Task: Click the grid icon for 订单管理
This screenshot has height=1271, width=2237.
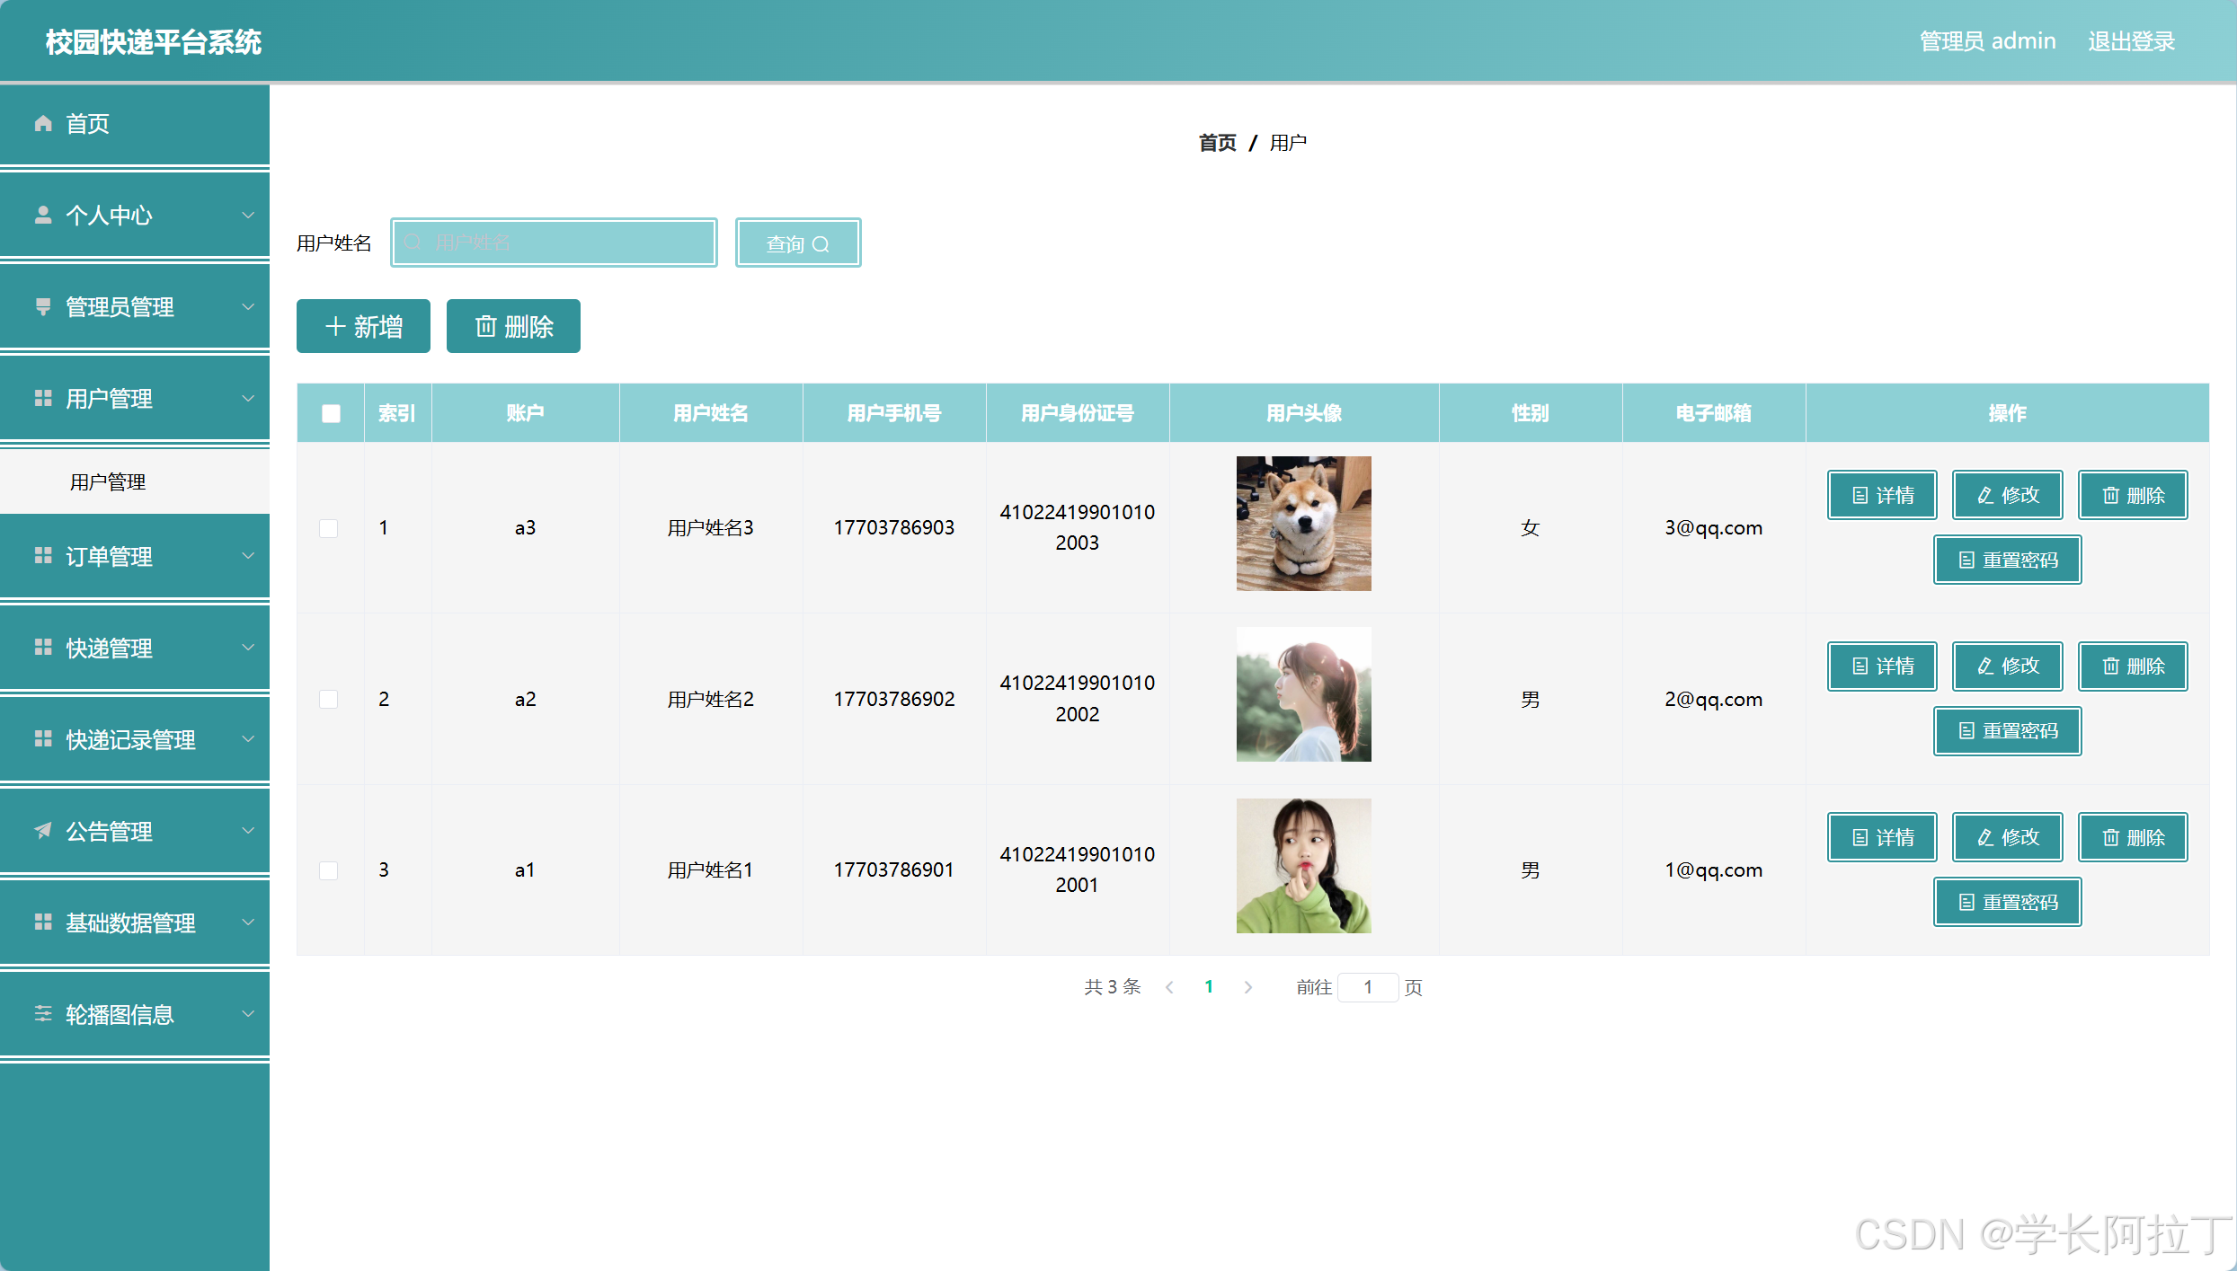Action: [x=42, y=556]
